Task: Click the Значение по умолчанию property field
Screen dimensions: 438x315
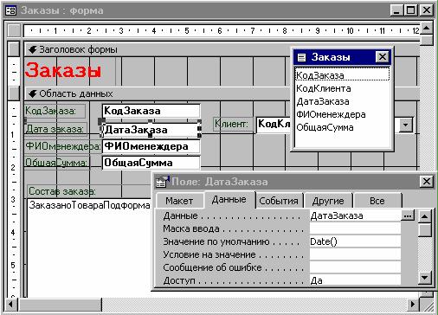Action: pos(355,241)
